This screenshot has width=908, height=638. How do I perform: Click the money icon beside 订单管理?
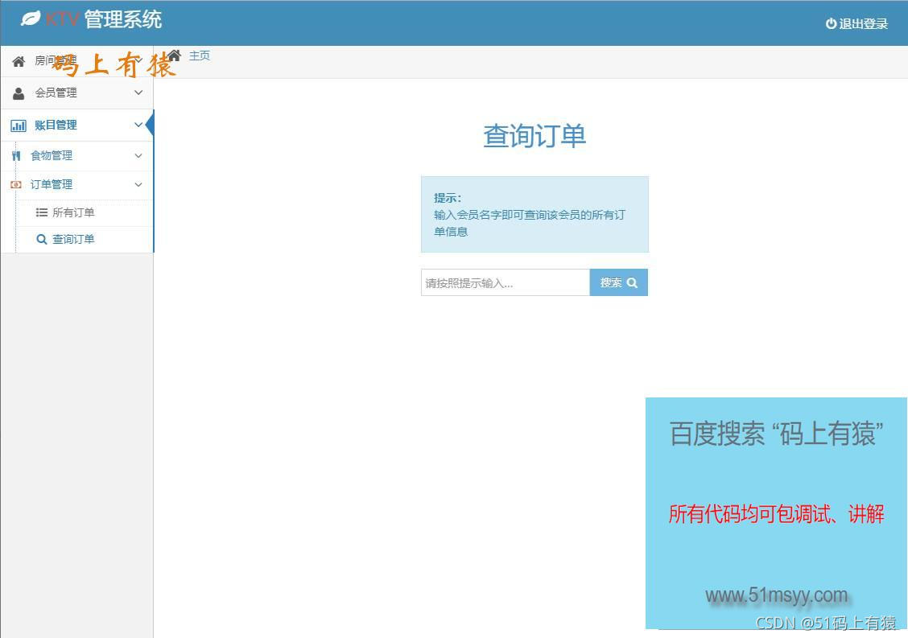[x=16, y=185]
